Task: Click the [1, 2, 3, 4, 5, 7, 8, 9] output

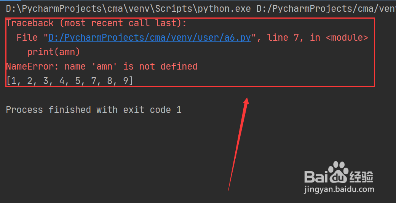Action: (x=69, y=81)
